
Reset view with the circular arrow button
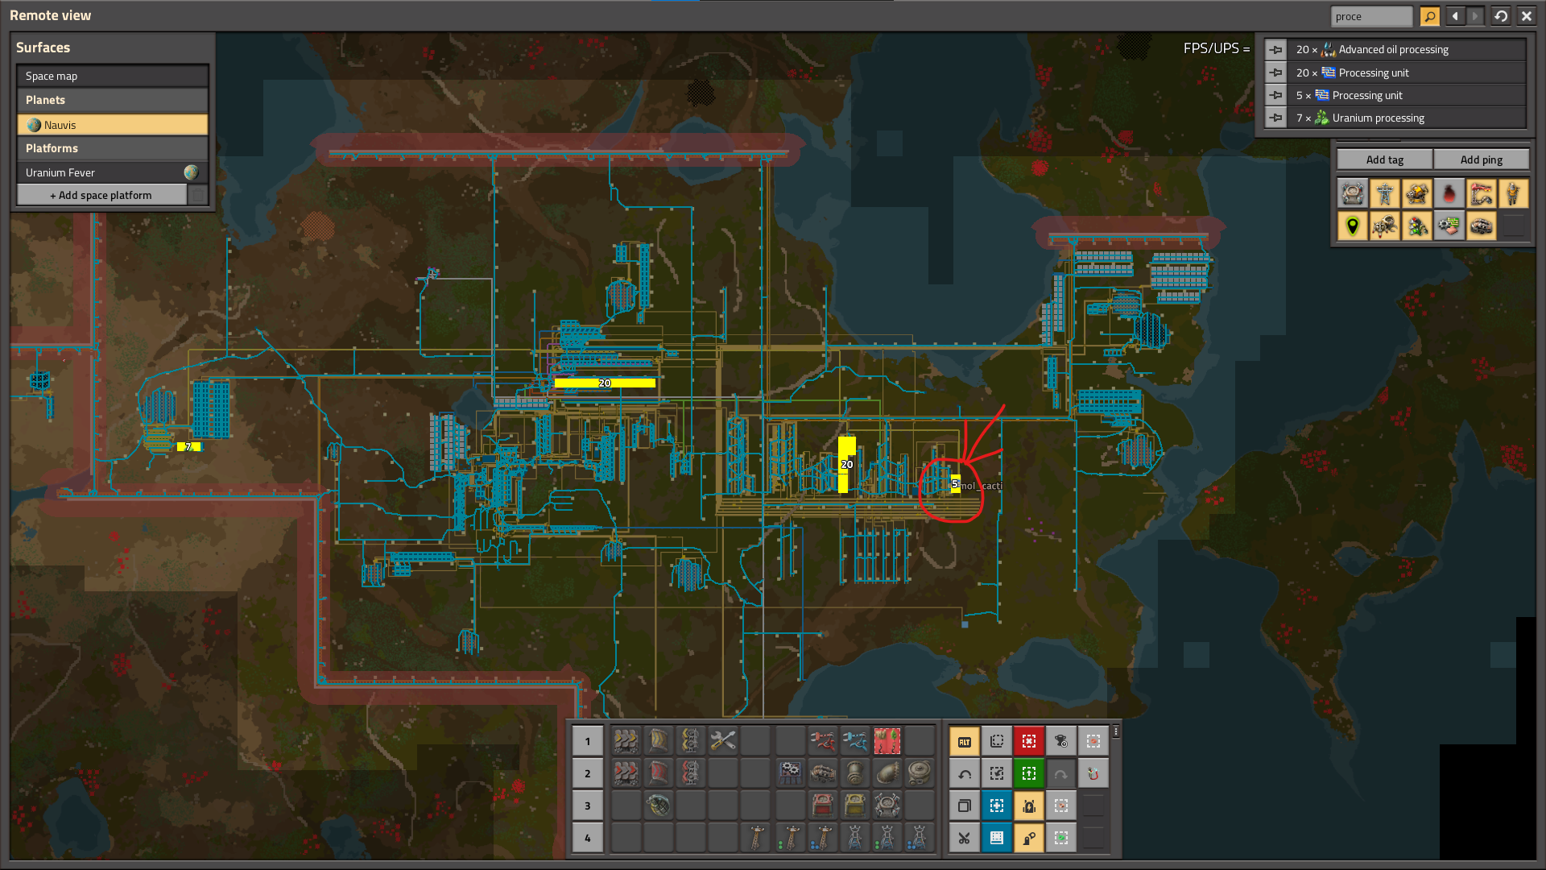click(x=1501, y=16)
